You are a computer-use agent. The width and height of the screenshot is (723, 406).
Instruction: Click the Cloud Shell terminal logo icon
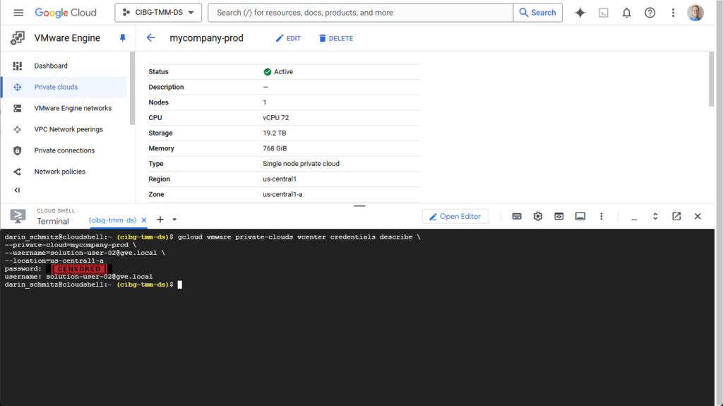coord(18,216)
